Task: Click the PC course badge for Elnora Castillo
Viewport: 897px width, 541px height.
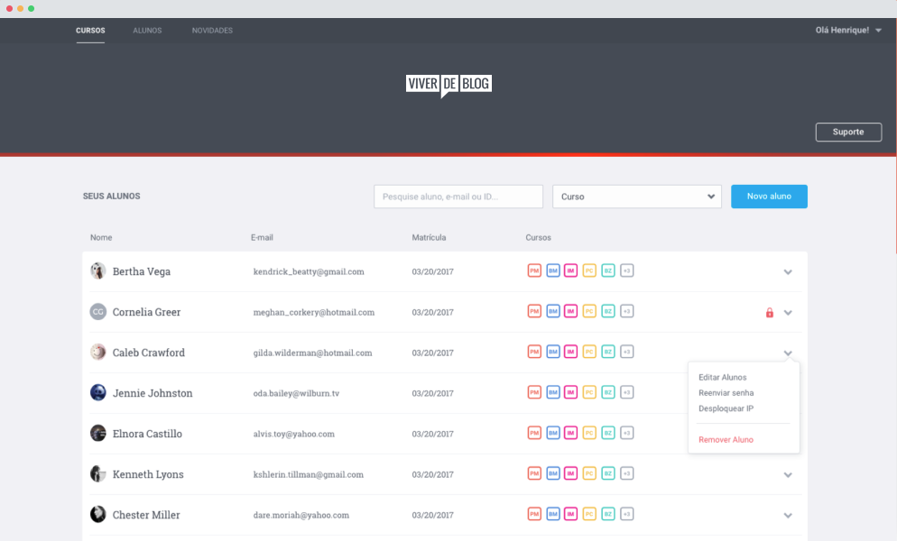Action: 589,433
